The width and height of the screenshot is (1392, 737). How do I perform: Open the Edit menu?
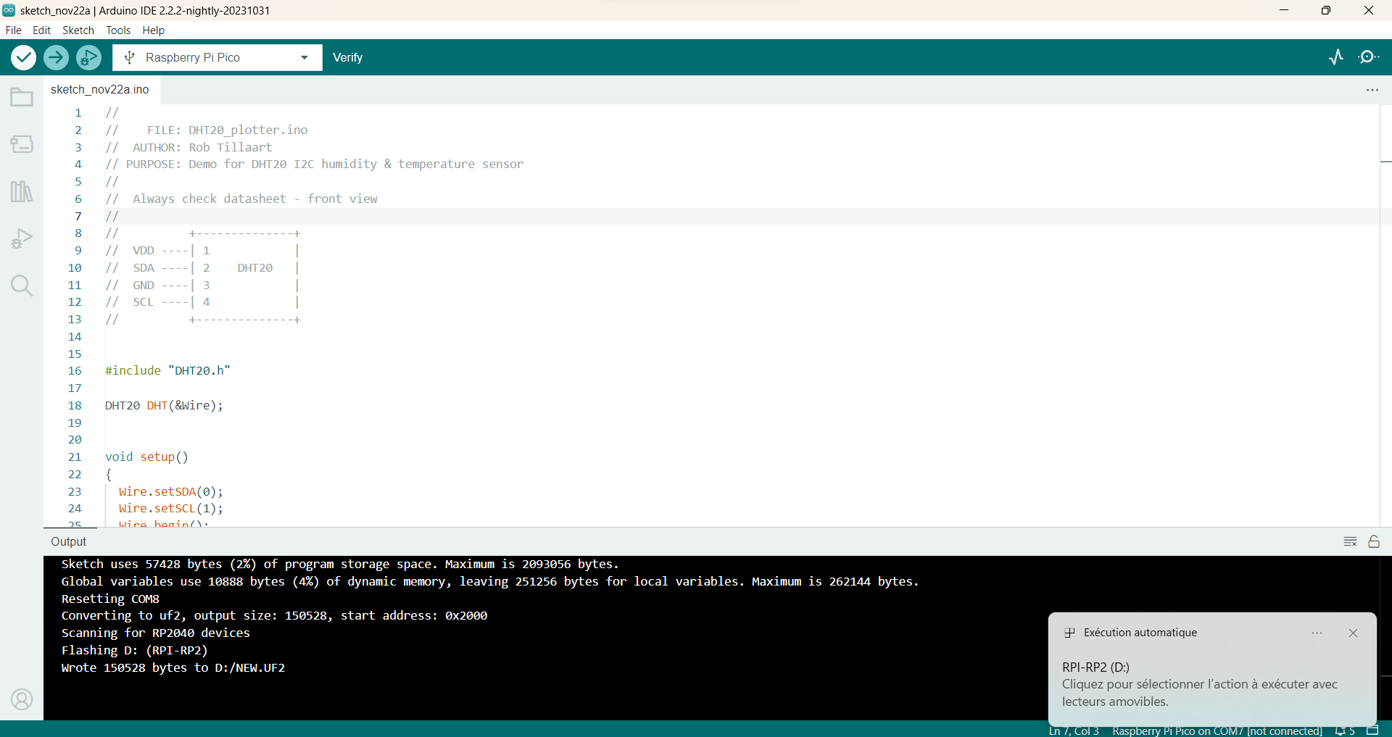click(x=41, y=30)
